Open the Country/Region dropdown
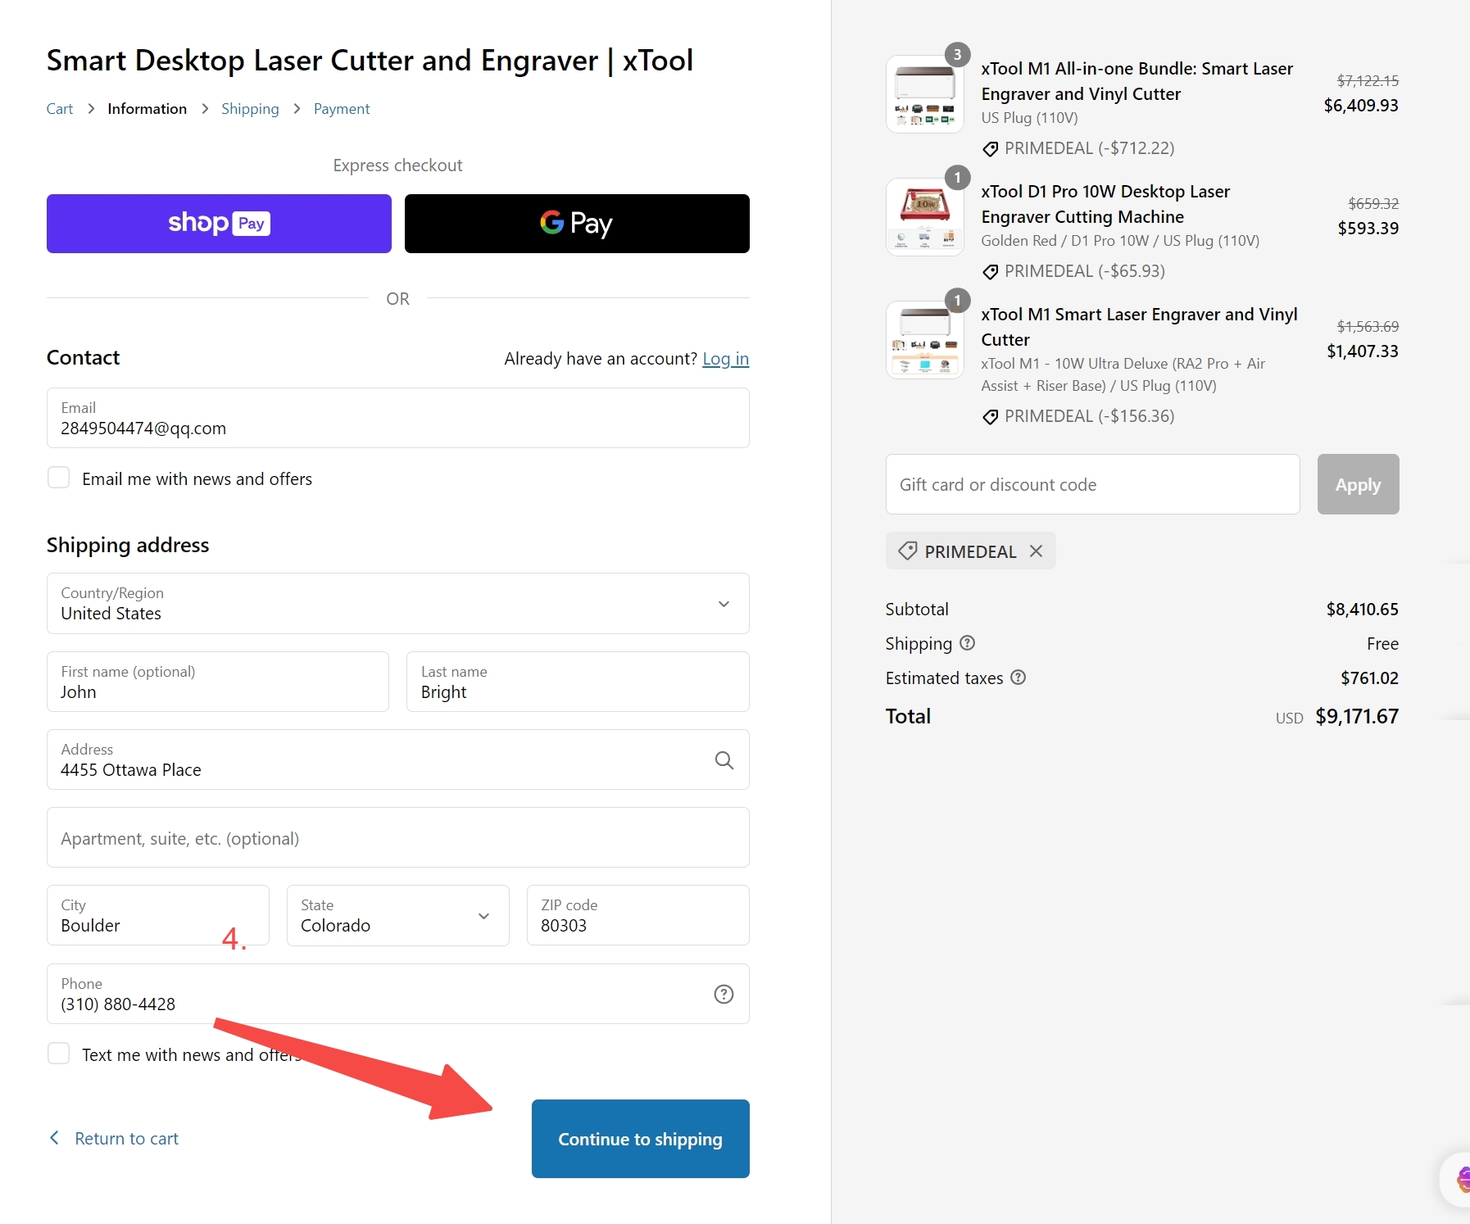This screenshot has height=1224, width=1470. coord(398,604)
